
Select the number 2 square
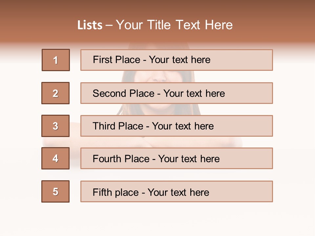[x=55, y=93]
